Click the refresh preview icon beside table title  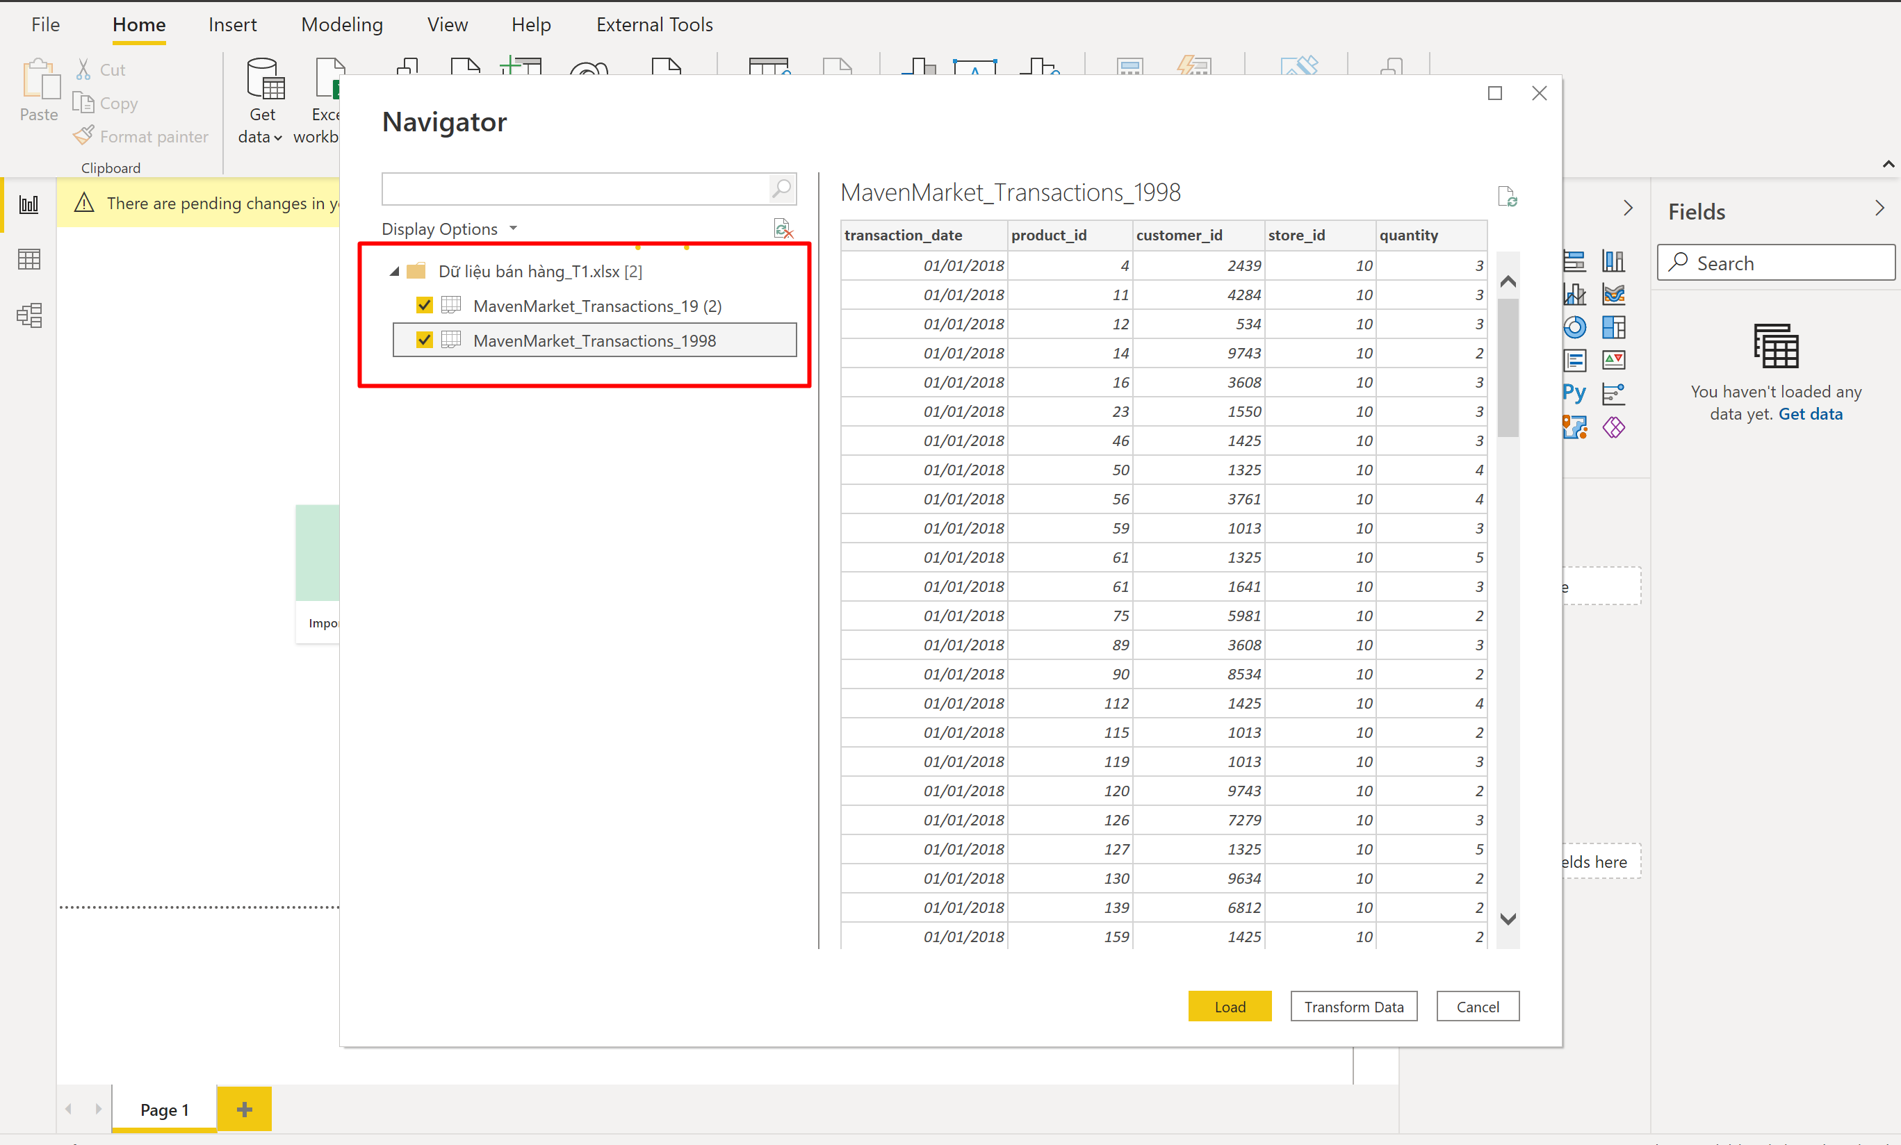(x=1507, y=197)
